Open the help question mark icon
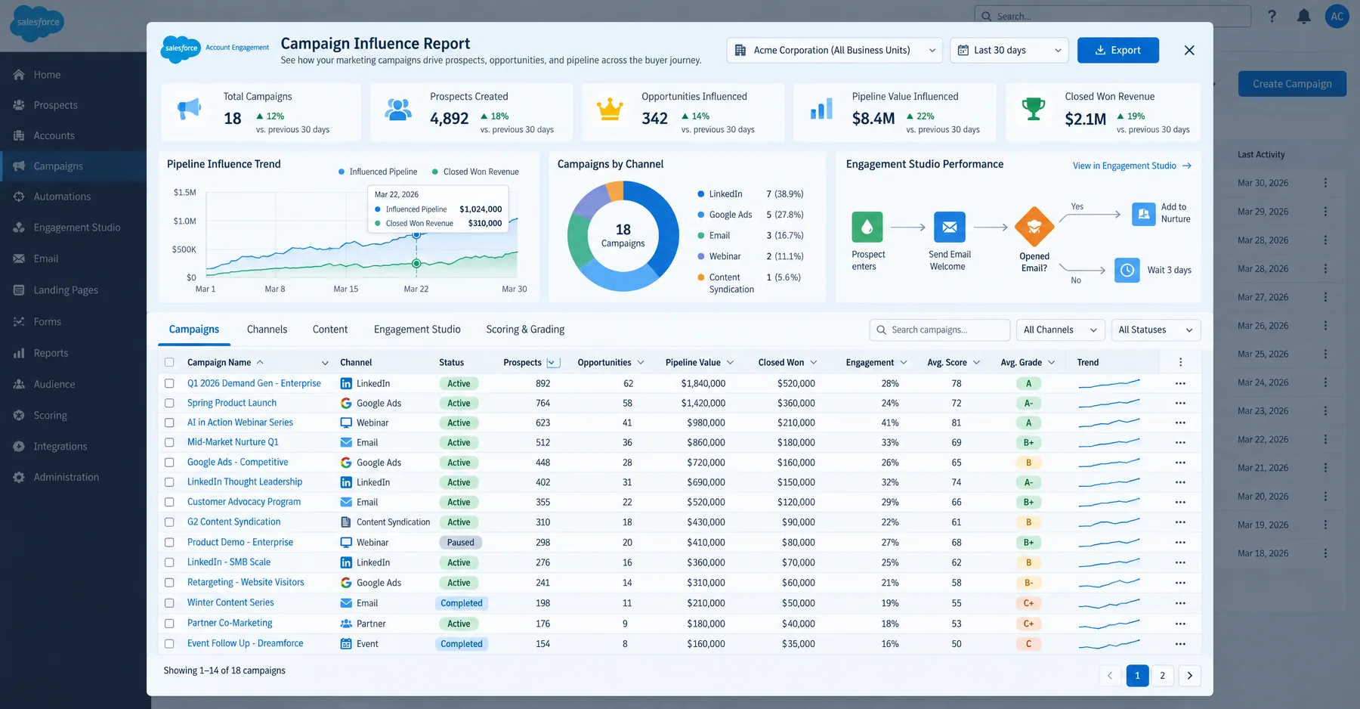This screenshot has width=1360, height=709. coord(1272,17)
